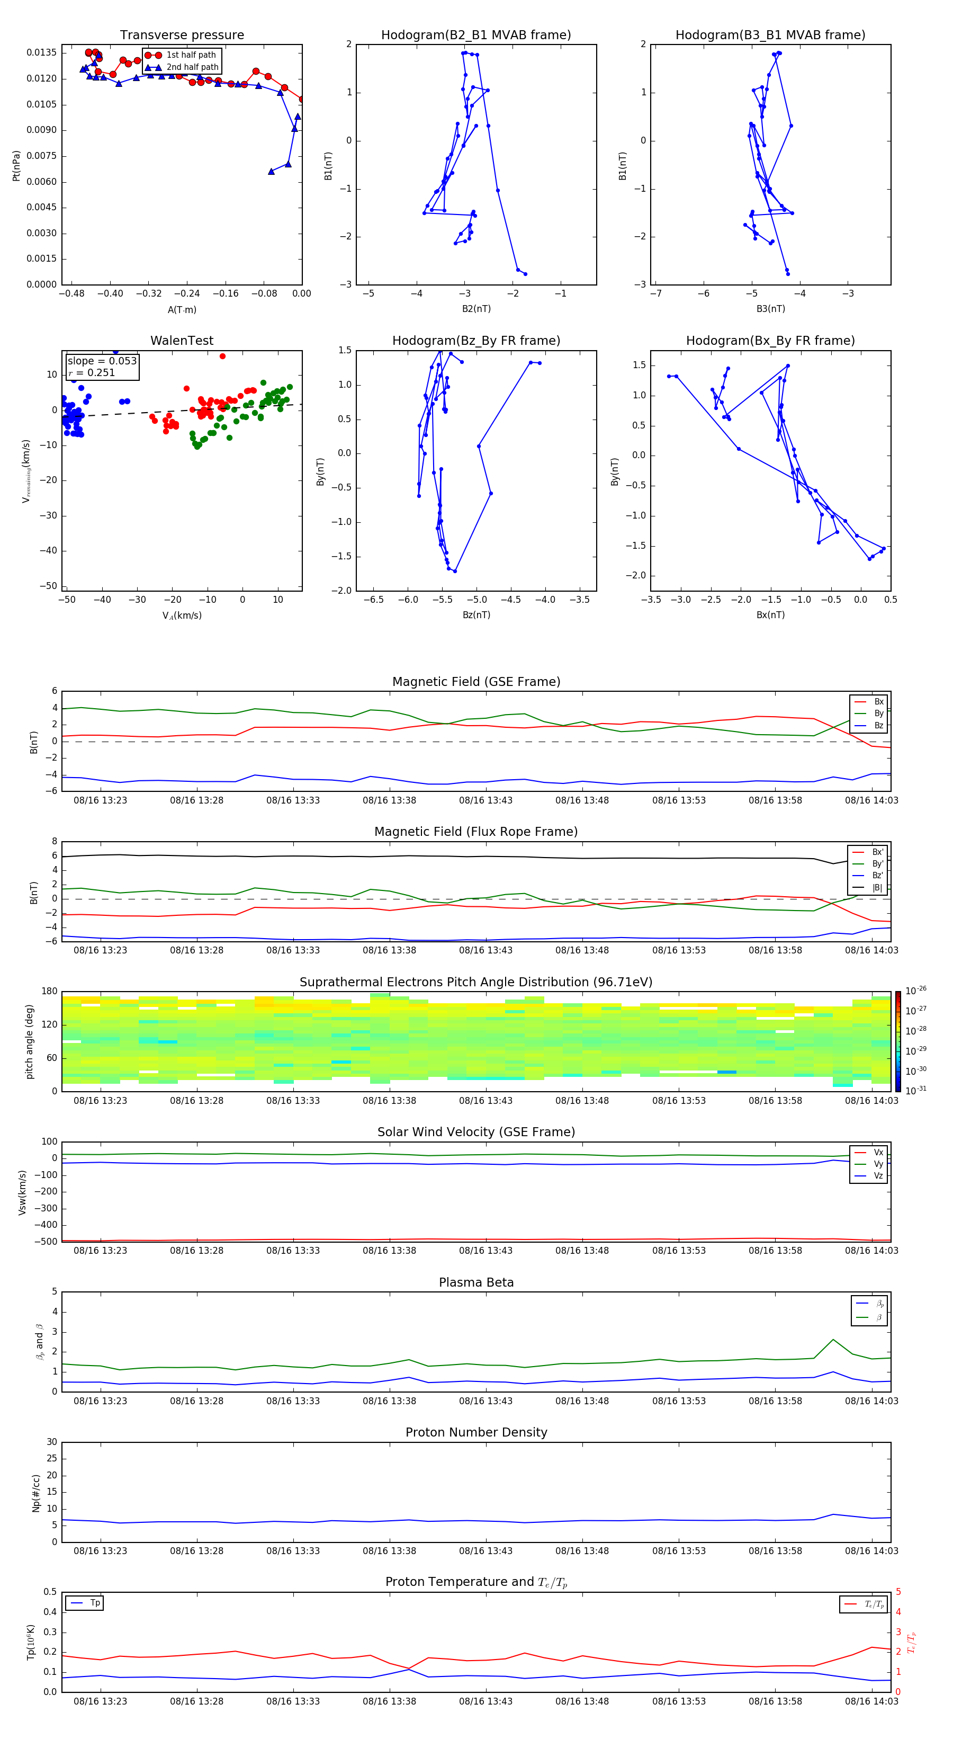The image size is (953, 1748).
Task: Select the 30 tick on Proton Number Density axis
Action: (51, 1442)
